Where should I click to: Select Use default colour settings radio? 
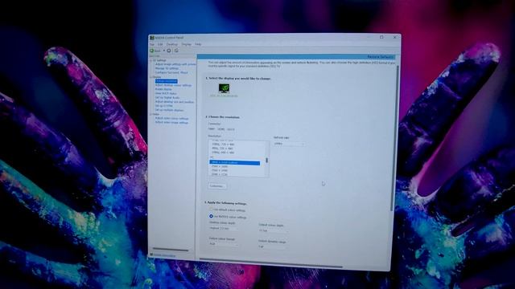[211, 210]
